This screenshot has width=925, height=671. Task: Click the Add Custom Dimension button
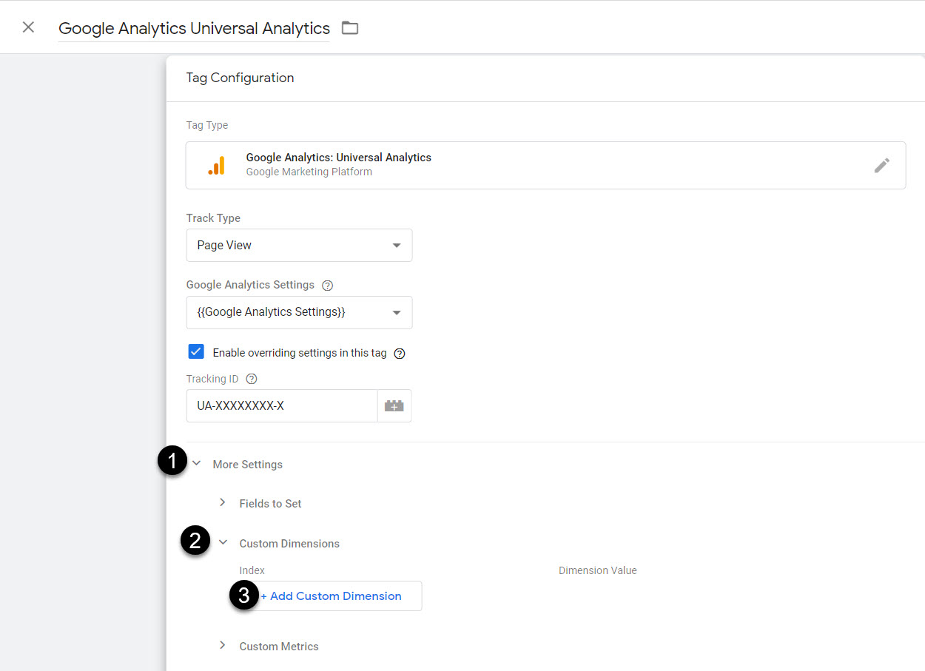point(331,596)
